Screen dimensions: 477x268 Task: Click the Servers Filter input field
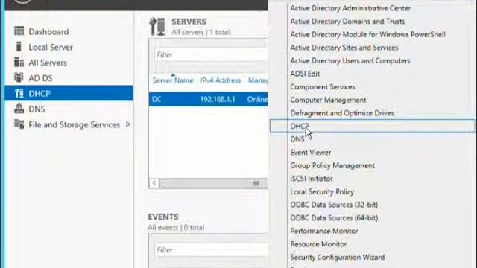click(x=210, y=54)
